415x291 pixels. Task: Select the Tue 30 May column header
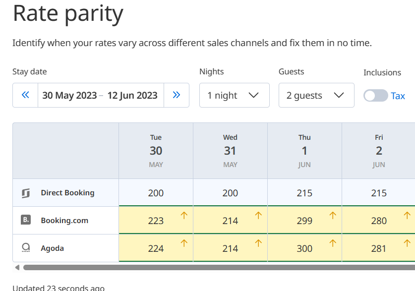coord(156,151)
